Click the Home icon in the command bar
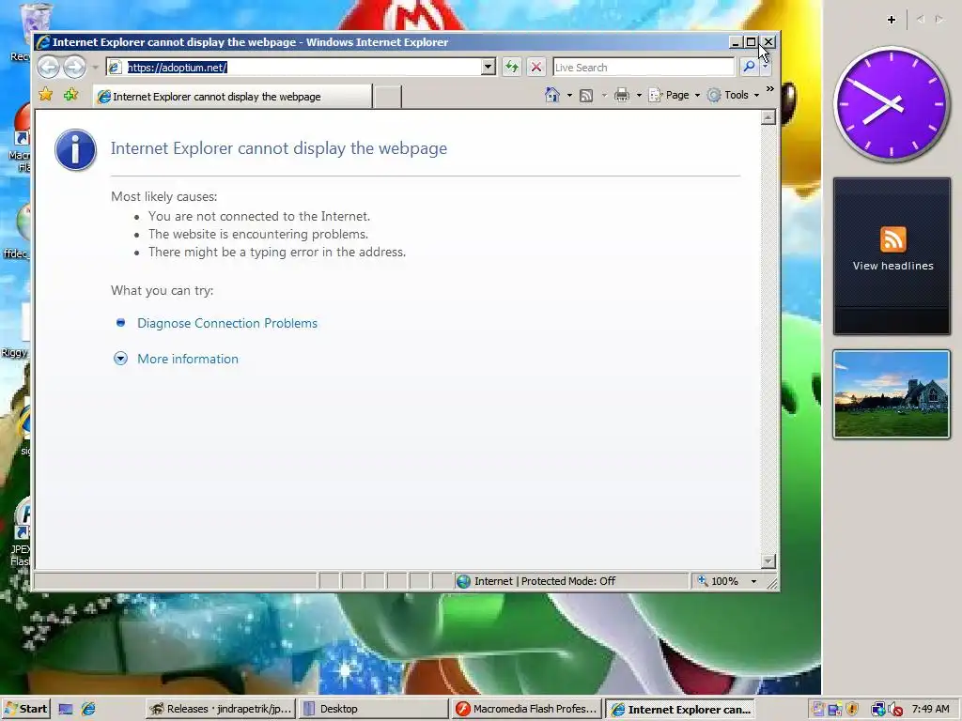962x721 pixels. click(552, 95)
